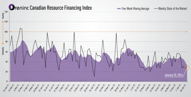Screen dimensions: 191x97
Task: Select the 23-Jan-14 x-axis date label
Action: tap(6, 88)
